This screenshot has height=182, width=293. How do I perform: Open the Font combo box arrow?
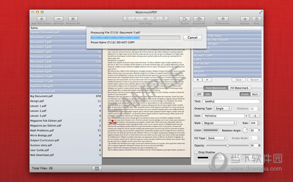click(246, 116)
